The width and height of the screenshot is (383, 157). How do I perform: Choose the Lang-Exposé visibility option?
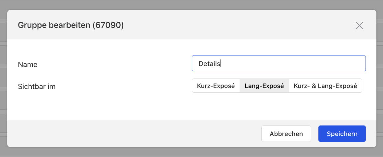pos(264,86)
